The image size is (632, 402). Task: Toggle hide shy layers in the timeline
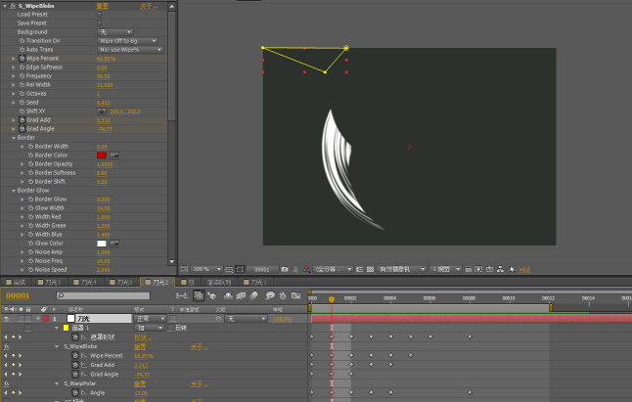[x=228, y=296]
